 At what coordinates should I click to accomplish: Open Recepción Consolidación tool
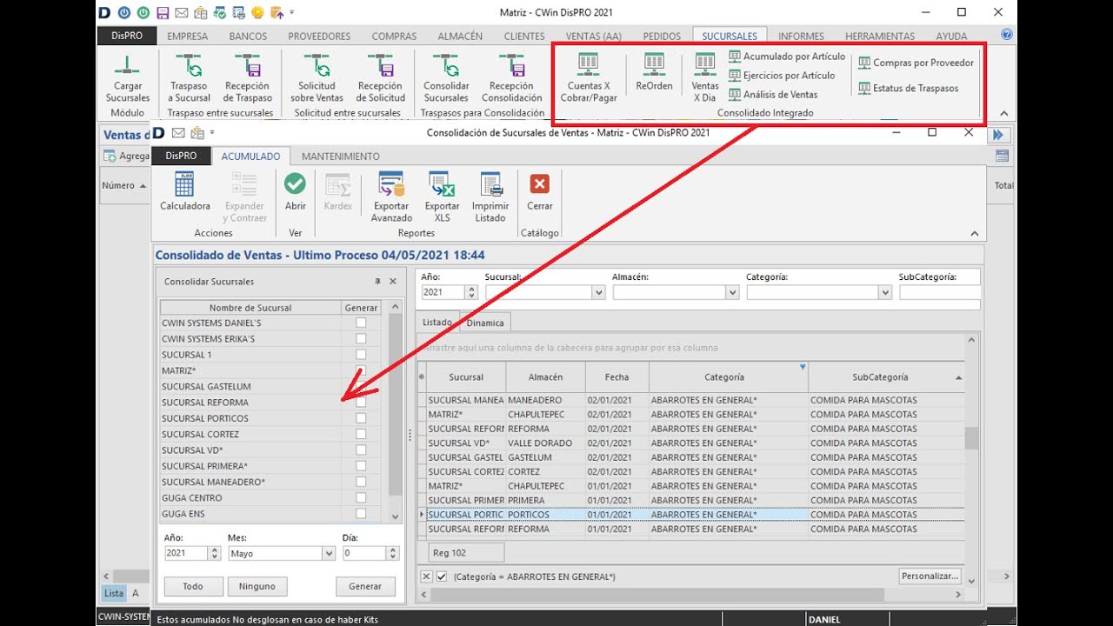click(x=511, y=77)
